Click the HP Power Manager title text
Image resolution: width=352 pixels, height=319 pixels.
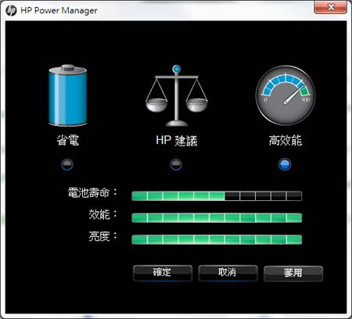pyautogui.click(x=59, y=10)
